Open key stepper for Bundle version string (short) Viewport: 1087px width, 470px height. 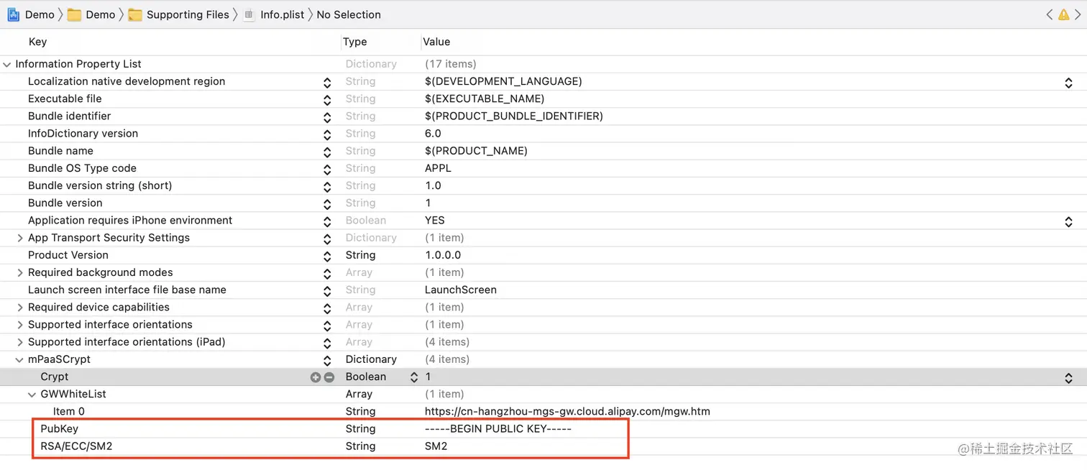(x=327, y=186)
